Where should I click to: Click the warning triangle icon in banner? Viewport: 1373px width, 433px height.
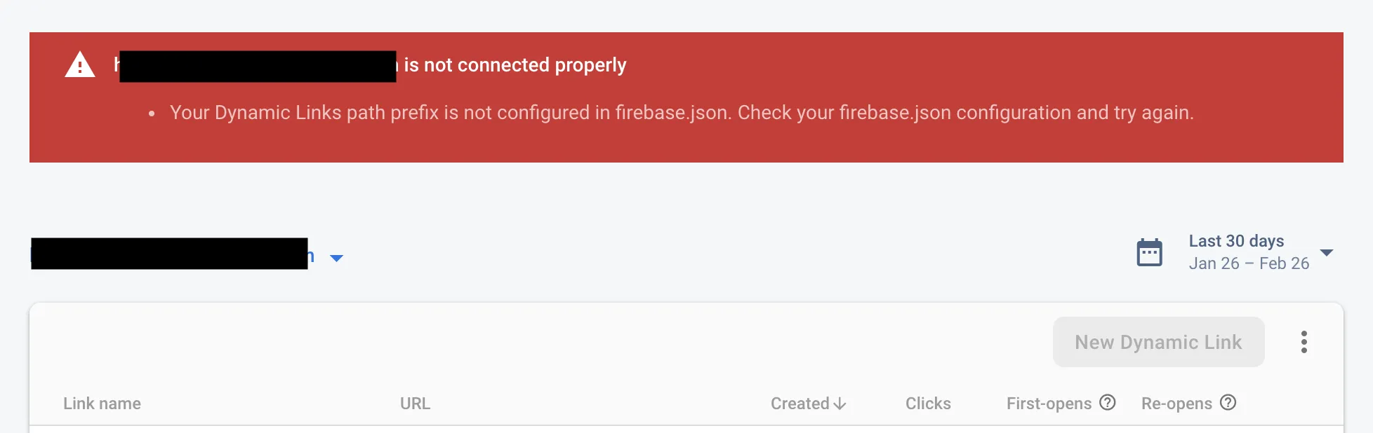80,65
